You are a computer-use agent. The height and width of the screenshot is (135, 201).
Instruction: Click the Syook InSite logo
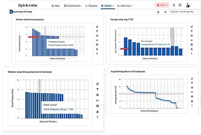pyautogui.click(x=28, y=6)
